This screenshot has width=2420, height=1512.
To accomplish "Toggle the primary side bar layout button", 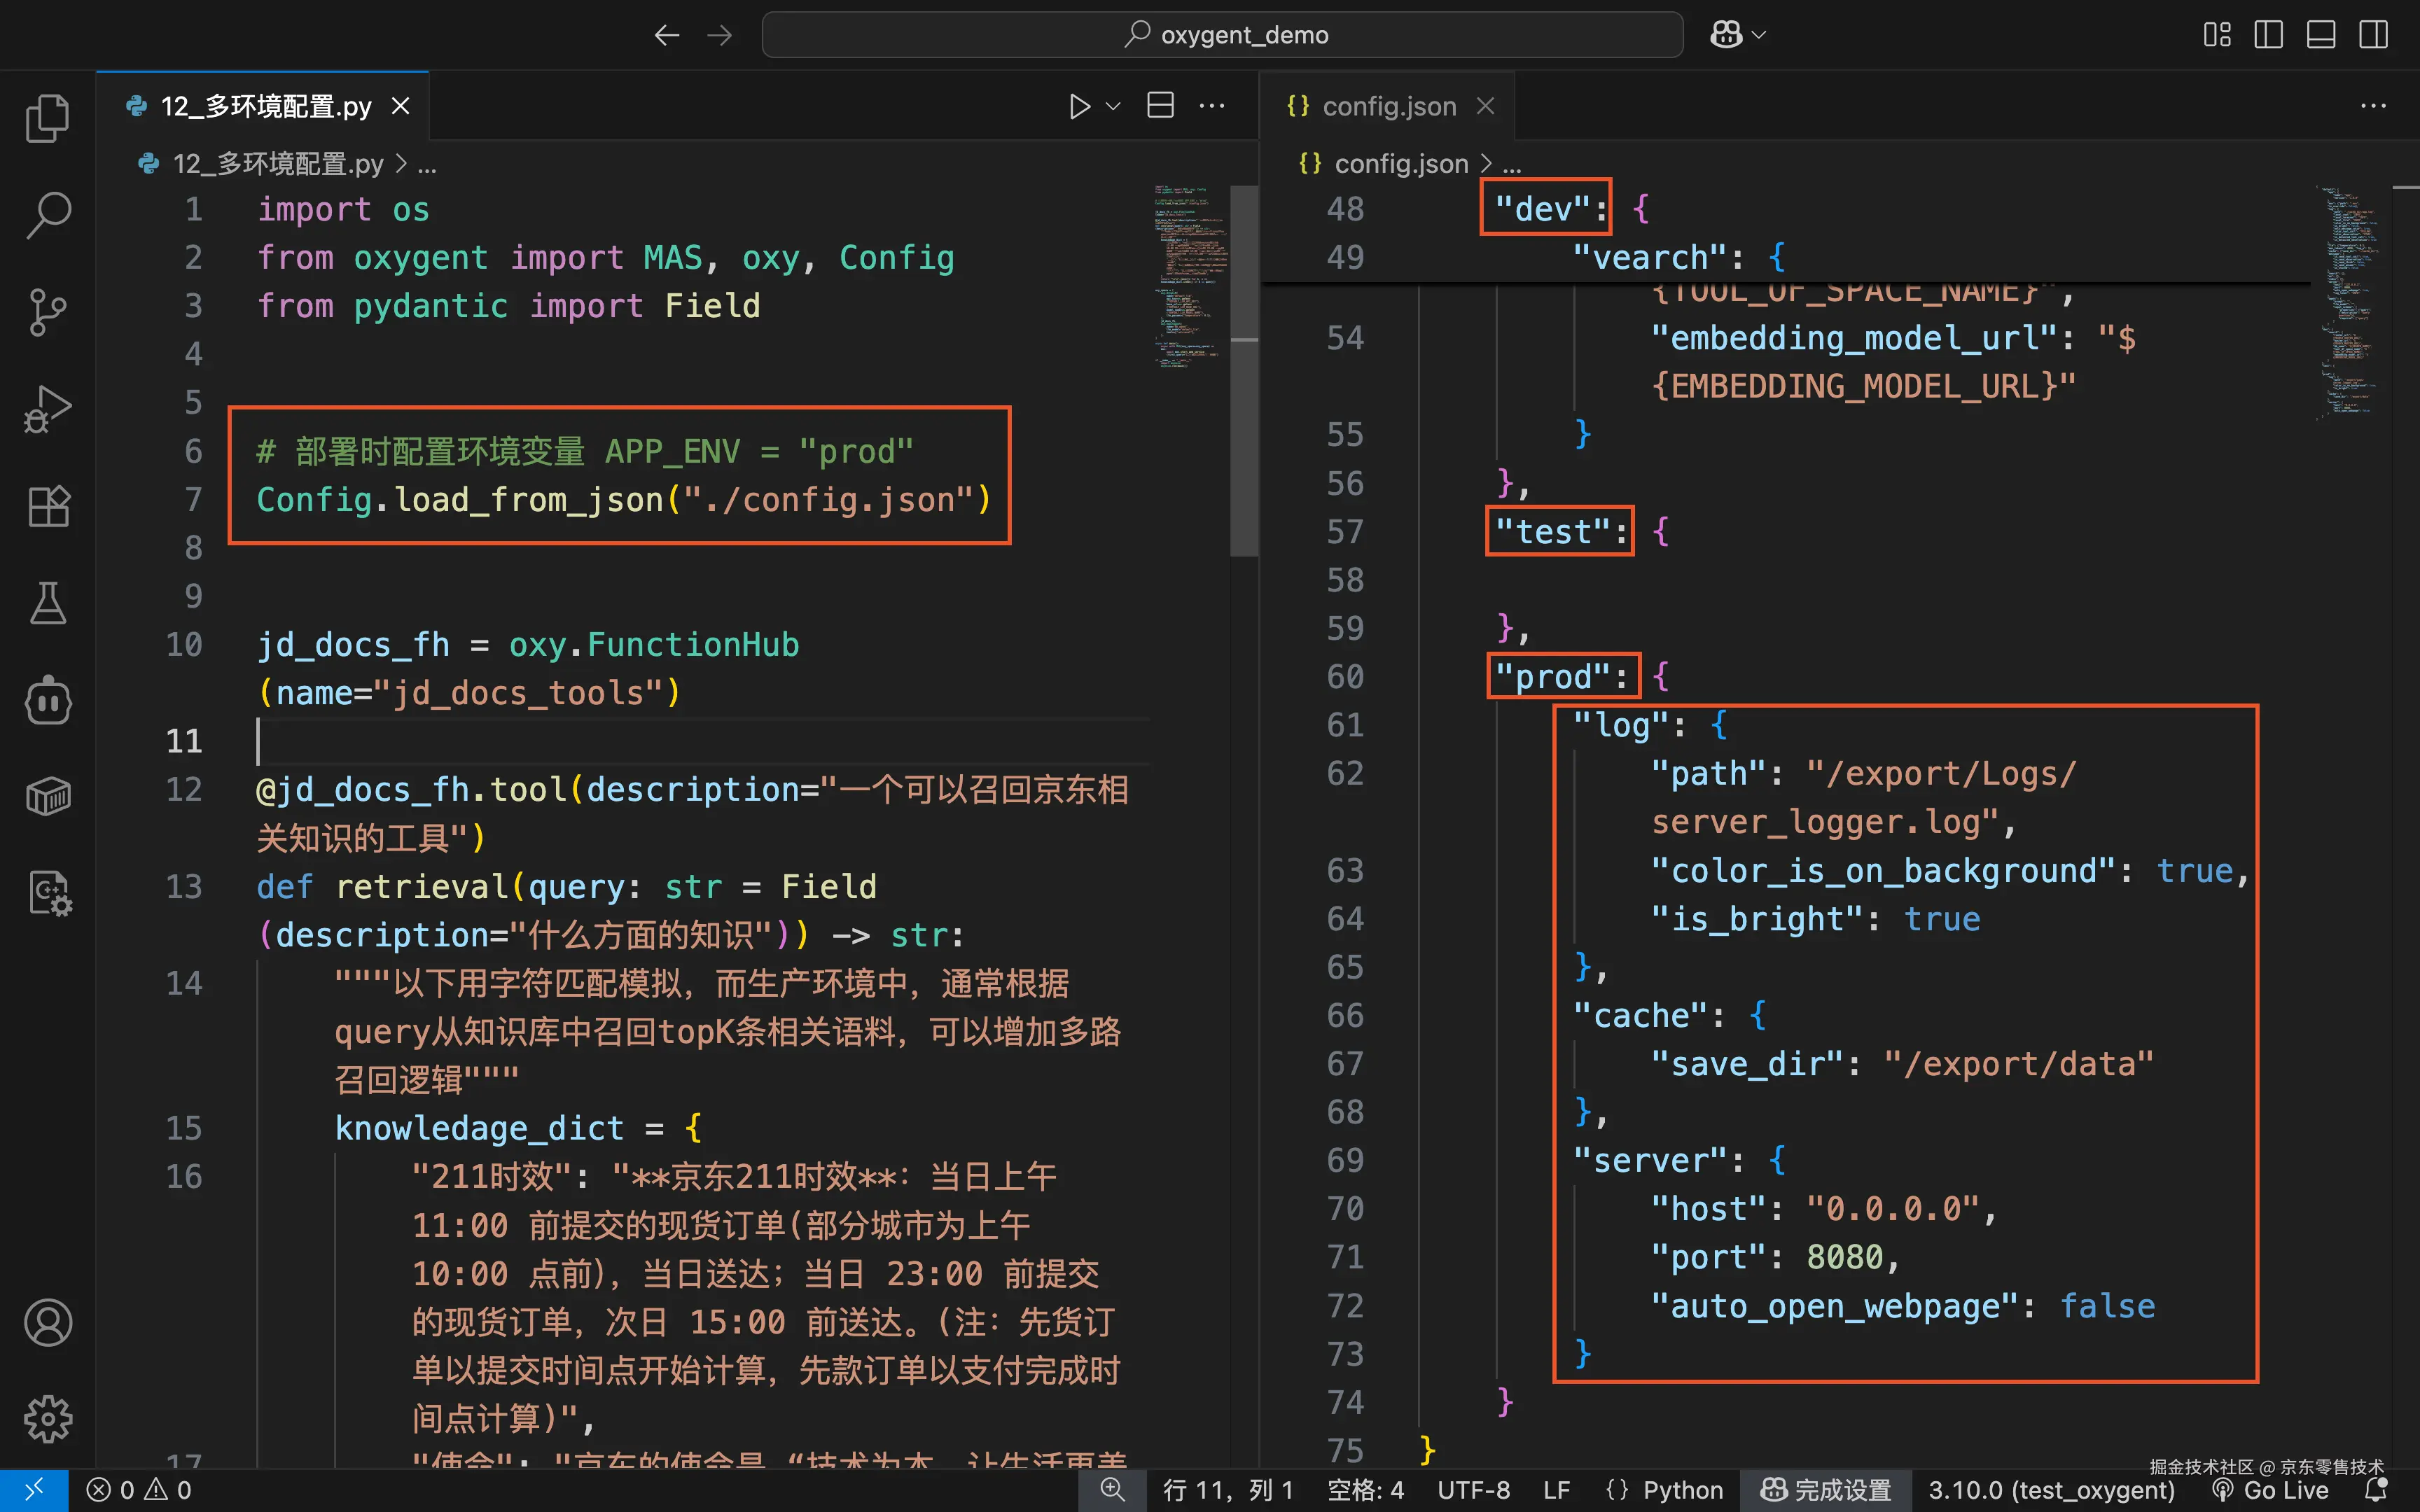I will [2268, 35].
